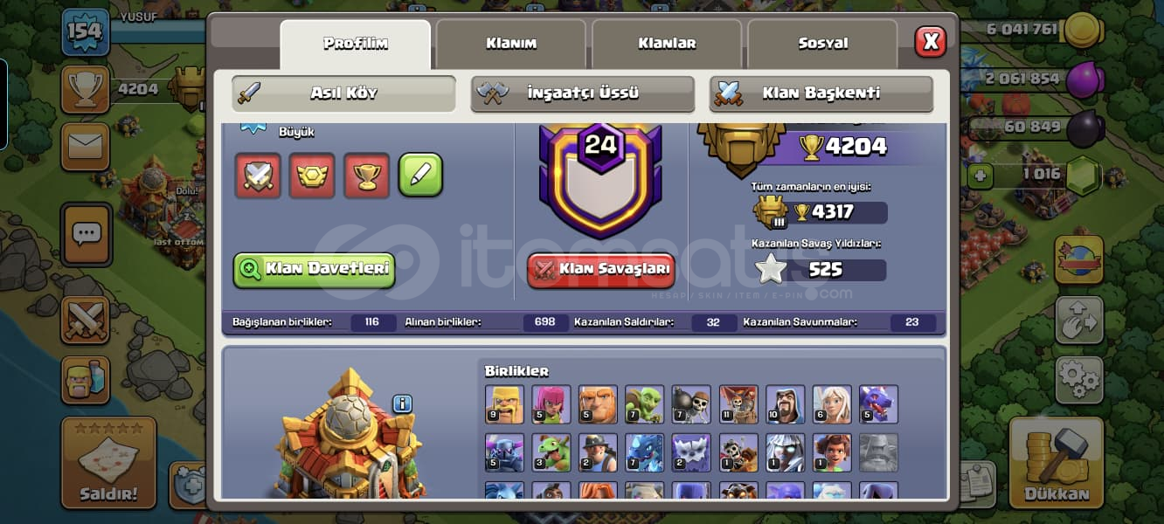Click the Klan Davetleri button

click(x=315, y=270)
